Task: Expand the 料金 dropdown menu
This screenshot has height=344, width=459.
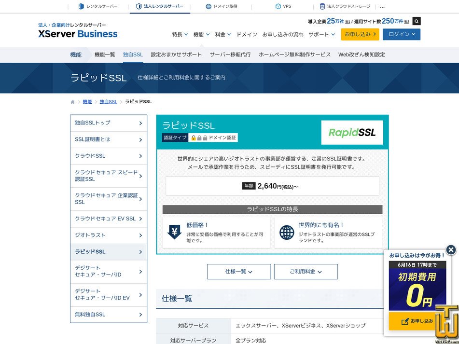Action: pyautogui.click(x=223, y=34)
